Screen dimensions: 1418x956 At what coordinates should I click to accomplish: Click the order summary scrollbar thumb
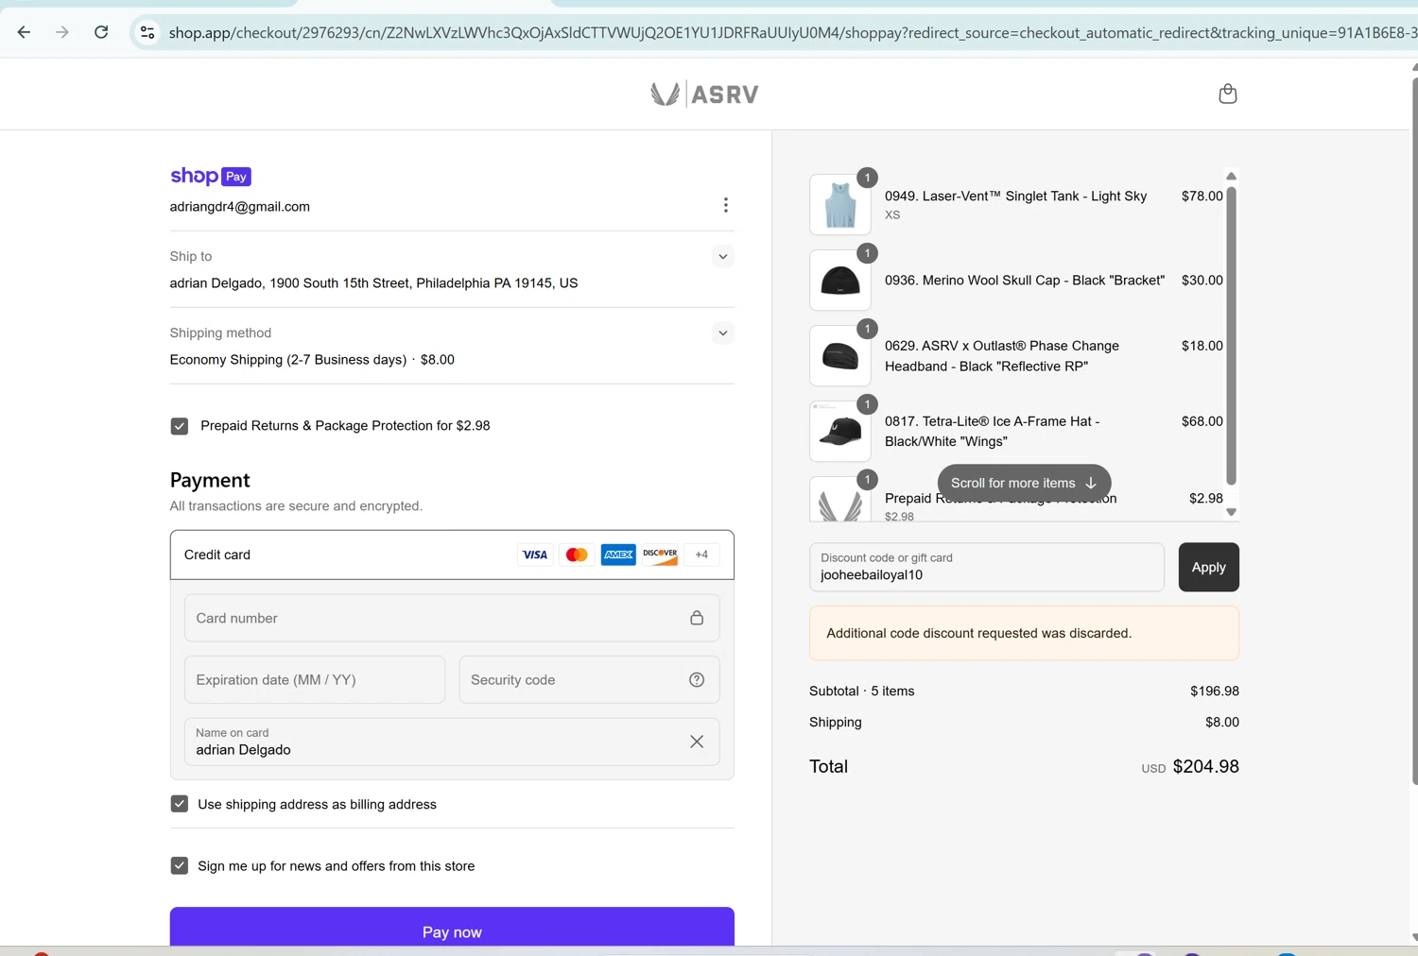[x=1231, y=335]
